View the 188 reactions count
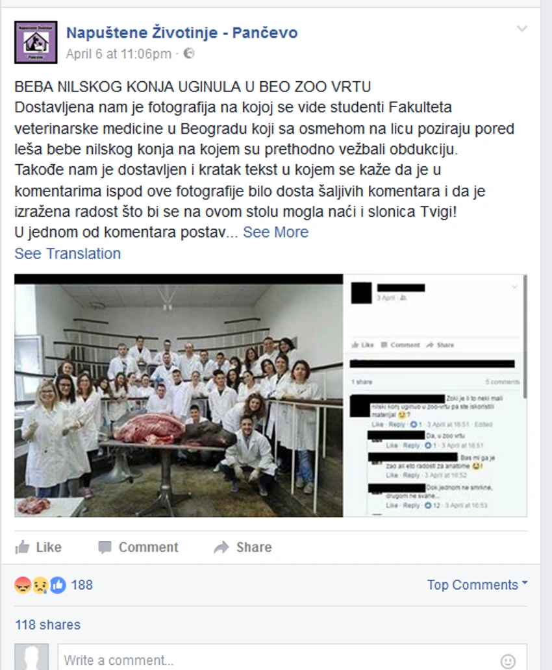The image size is (552, 670). pyautogui.click(x=82, y=584)
